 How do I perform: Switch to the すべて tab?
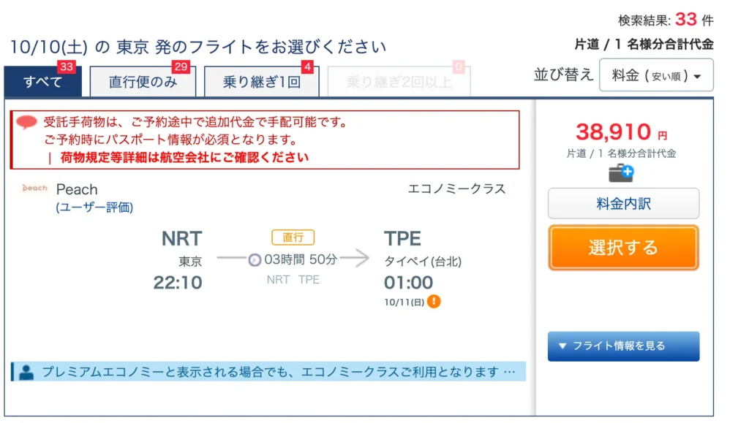pos(43,82)
